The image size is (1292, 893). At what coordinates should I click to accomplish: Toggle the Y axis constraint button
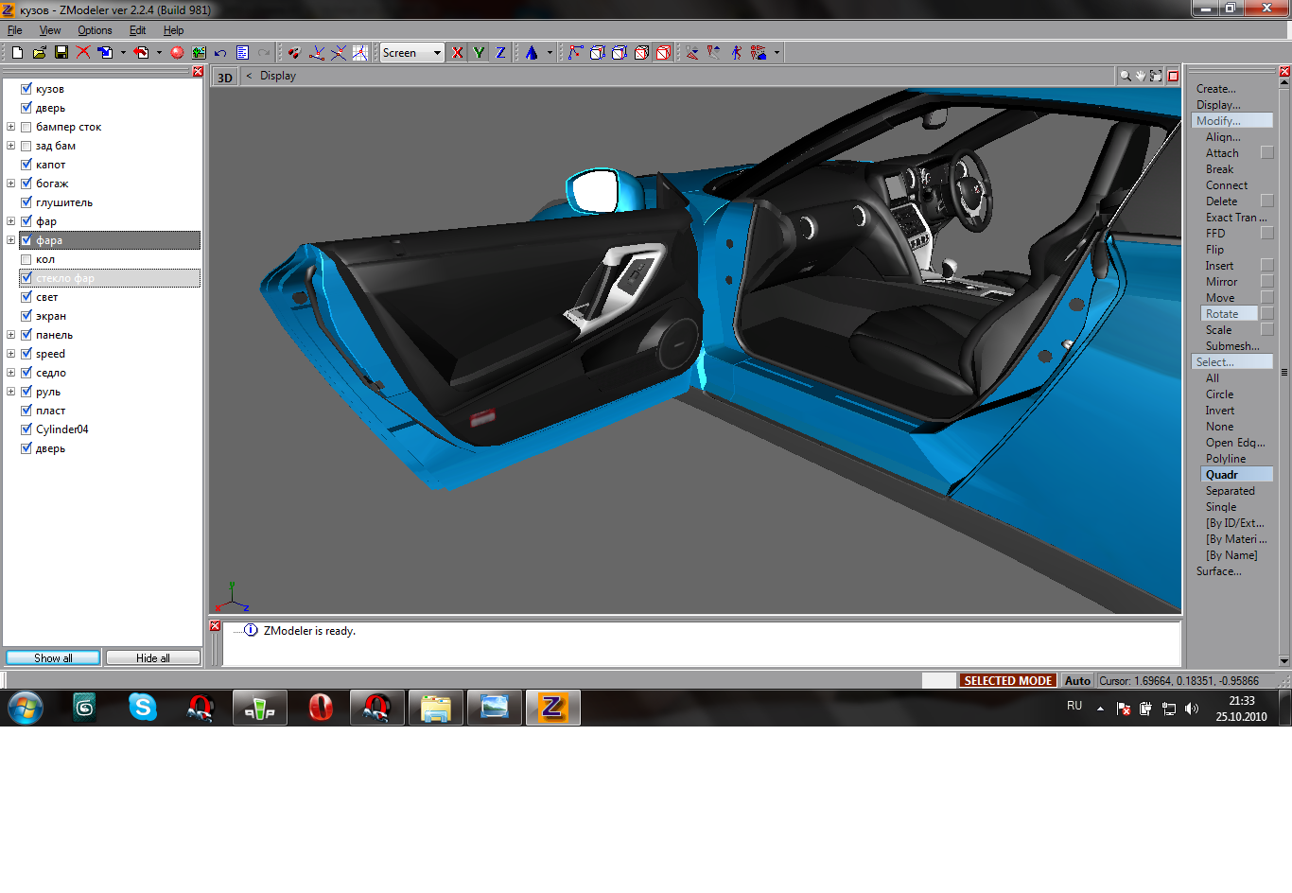pos(480,53)
